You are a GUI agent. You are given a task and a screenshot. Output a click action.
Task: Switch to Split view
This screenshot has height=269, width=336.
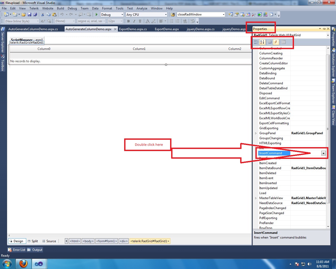click(33, 241)
